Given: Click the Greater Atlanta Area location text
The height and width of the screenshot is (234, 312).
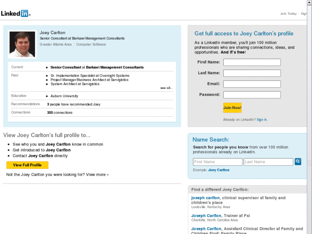Looking at the screenshot, I should click(55, 44).
